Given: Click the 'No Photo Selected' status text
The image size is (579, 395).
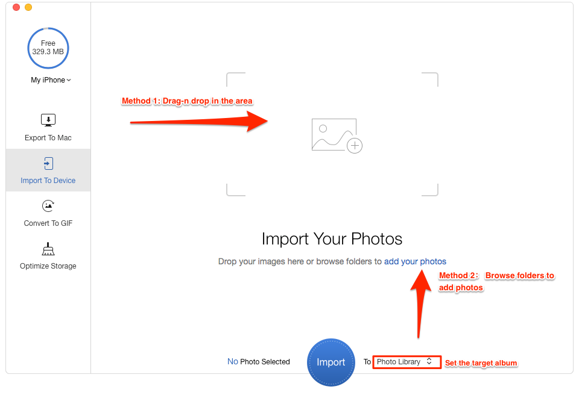Looking at the screenshot, I should (x=259, y=362).
